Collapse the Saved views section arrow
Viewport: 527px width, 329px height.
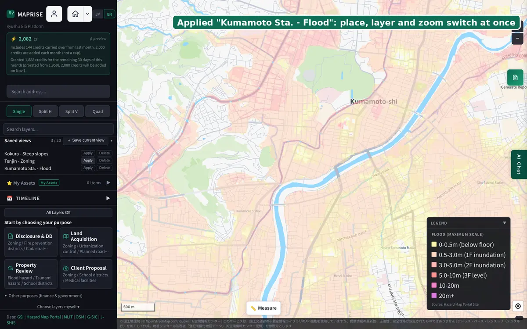(111, 141)
